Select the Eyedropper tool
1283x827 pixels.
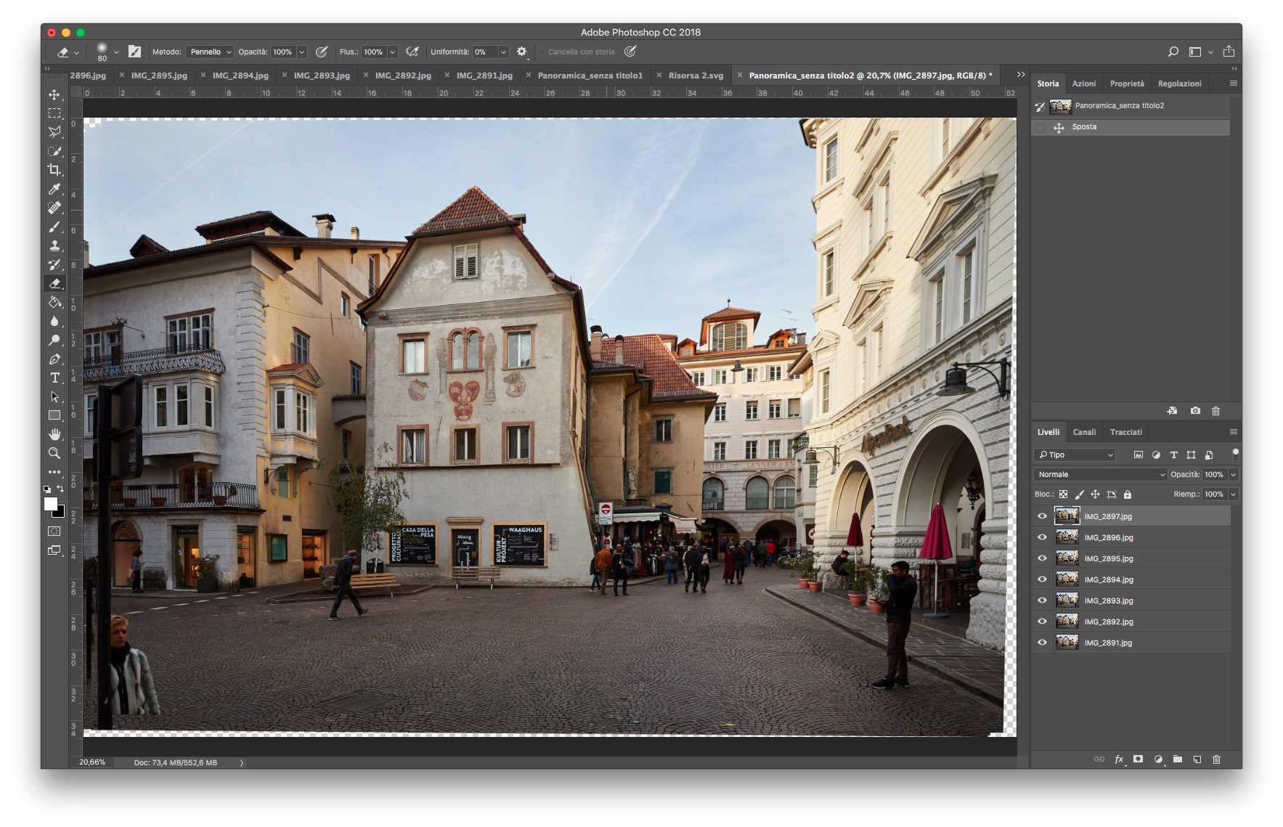(x=54, y=189)
